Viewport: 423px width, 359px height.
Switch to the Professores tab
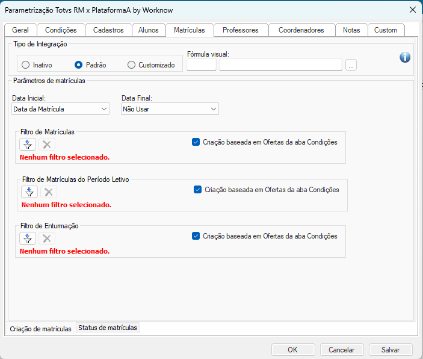click(240, 30)
